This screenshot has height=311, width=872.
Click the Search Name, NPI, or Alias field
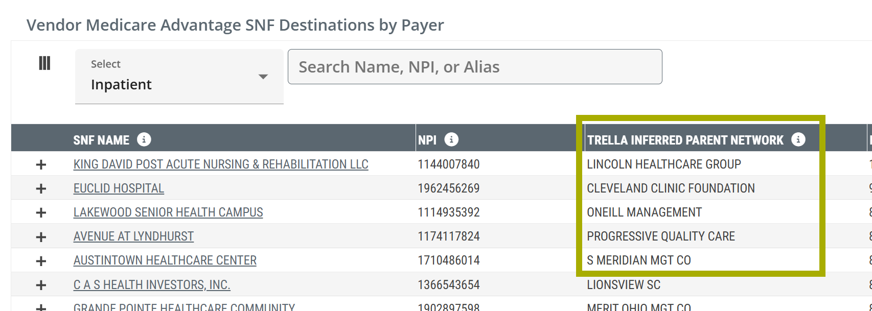[x=475, y=67]
